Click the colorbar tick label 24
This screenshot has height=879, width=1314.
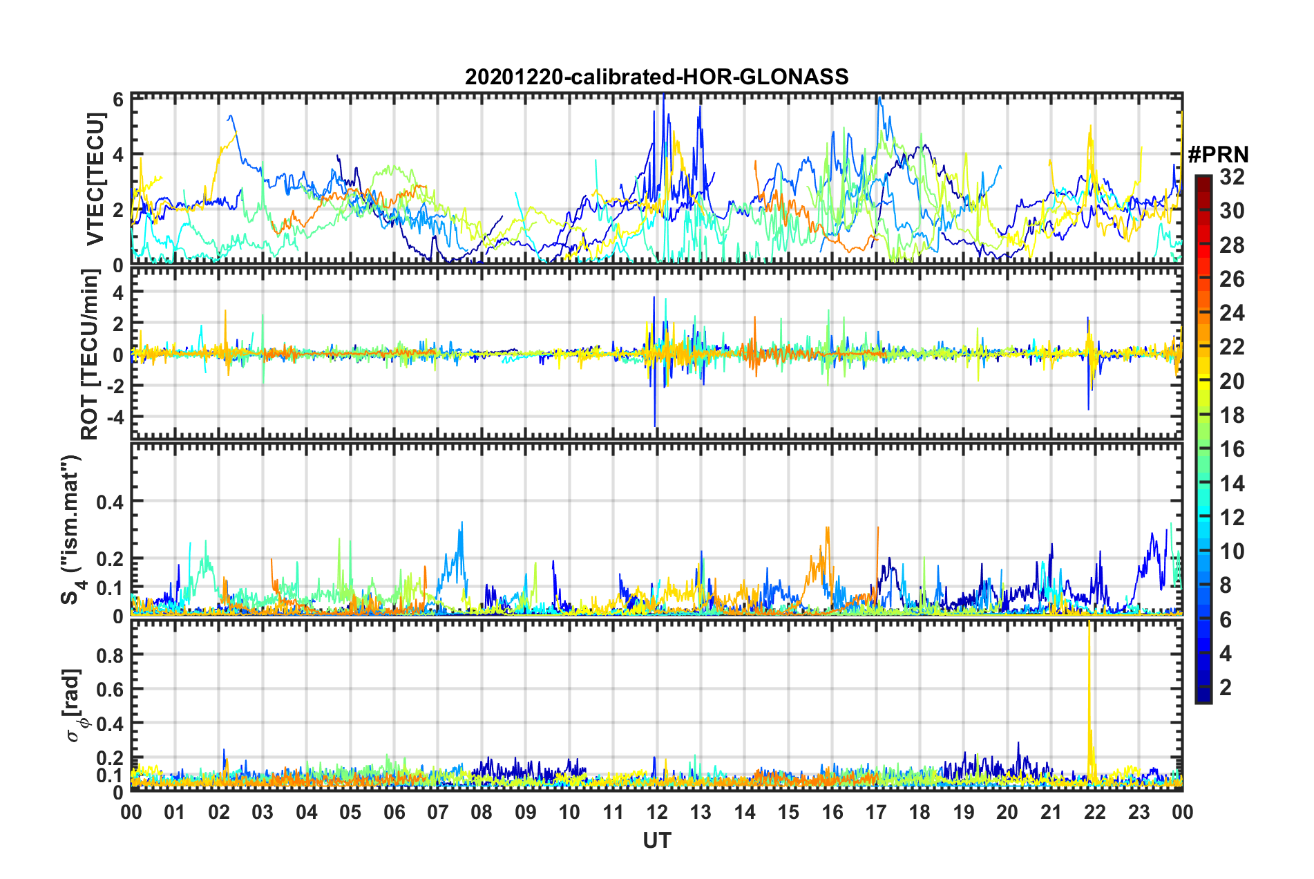[x=1232, y=313]
